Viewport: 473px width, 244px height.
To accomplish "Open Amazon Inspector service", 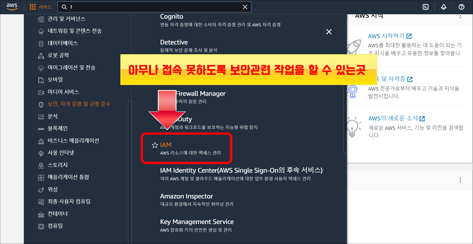I will [x=186, y=196].
